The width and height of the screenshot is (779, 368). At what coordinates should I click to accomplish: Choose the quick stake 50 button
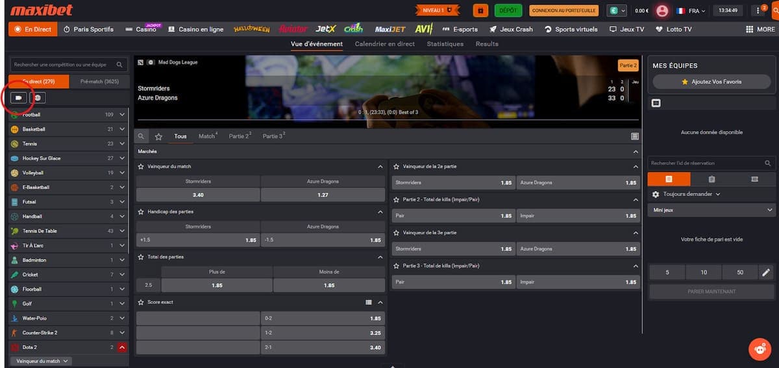[x=740, y=273]
